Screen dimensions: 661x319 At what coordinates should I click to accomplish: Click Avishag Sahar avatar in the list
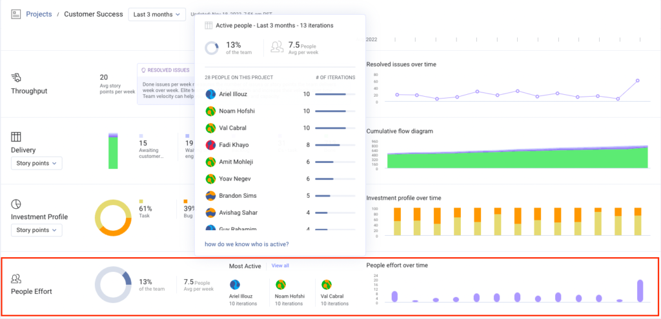[x=211, y=213]
